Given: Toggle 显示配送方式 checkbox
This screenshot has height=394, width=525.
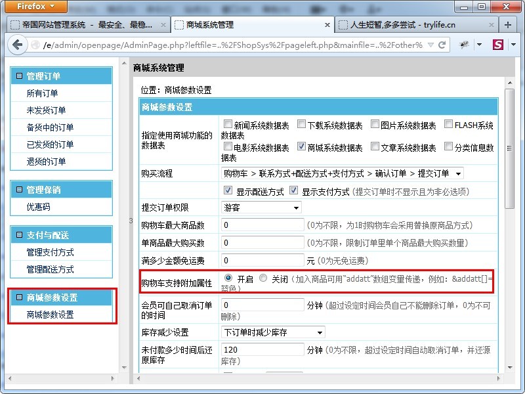Looking at the screenshot, I should point(228,190).
